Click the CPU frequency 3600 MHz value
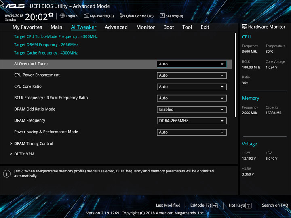The image size is (291, 218). click(250, 52)
